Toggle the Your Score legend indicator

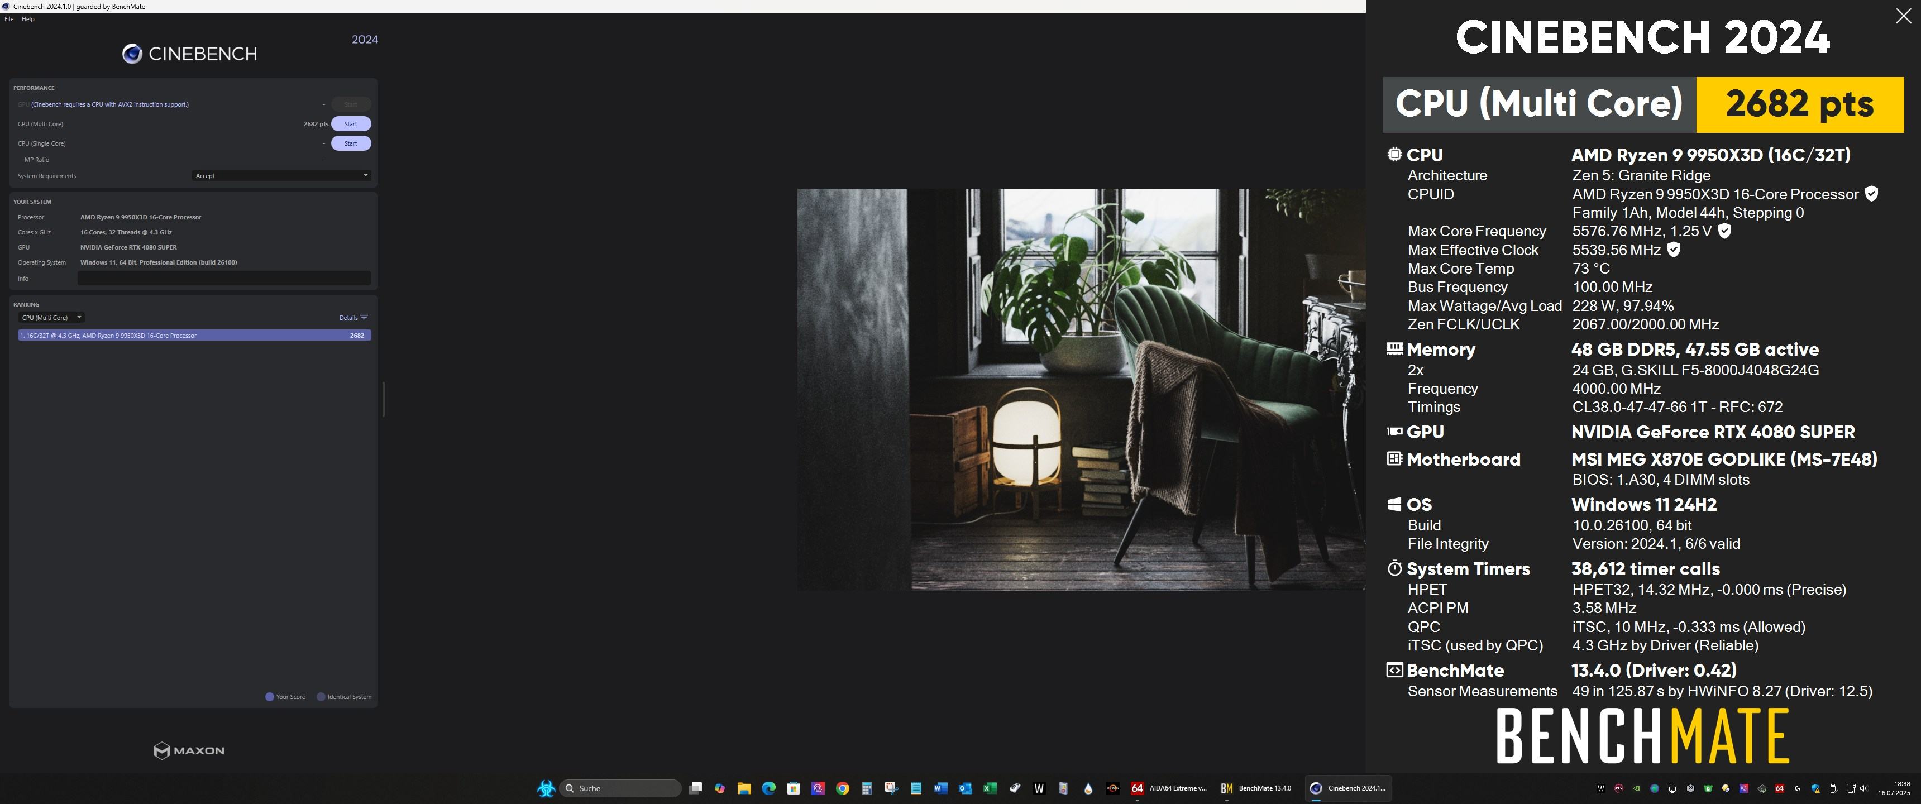coord(270,697)
